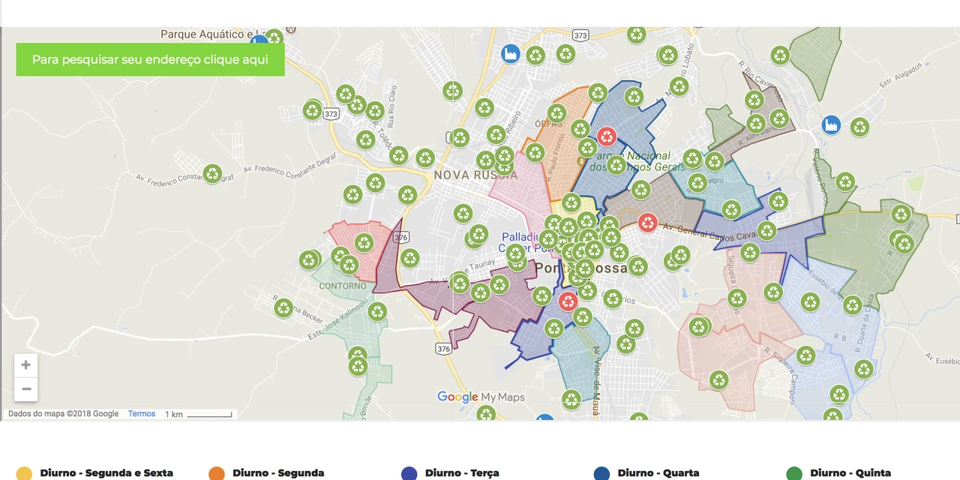Click the purple Diurno - Terça swatch
Viewport: 960px width, 480px height.
409,473
